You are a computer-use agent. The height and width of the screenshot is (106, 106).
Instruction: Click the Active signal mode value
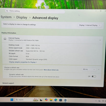[x=33, y=48]
